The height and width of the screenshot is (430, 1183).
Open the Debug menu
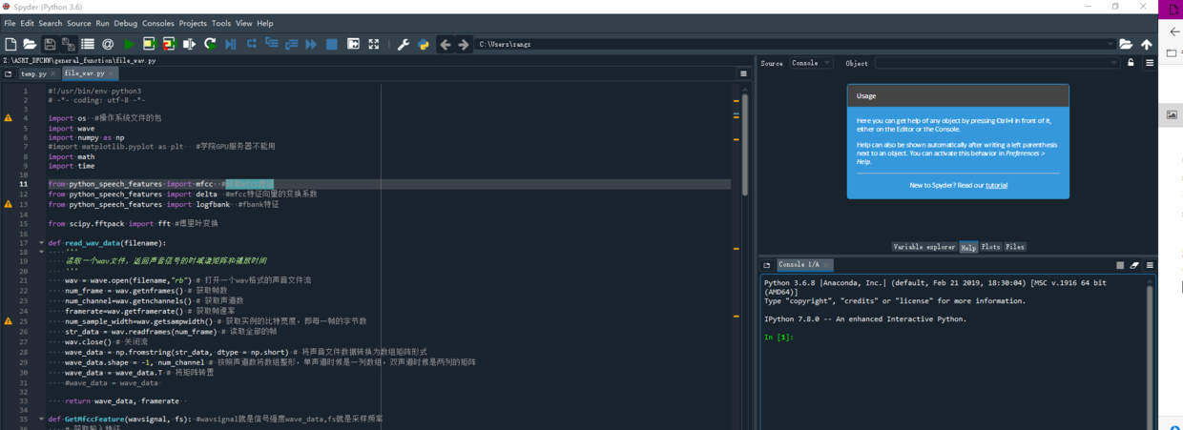tap(126, 23)
